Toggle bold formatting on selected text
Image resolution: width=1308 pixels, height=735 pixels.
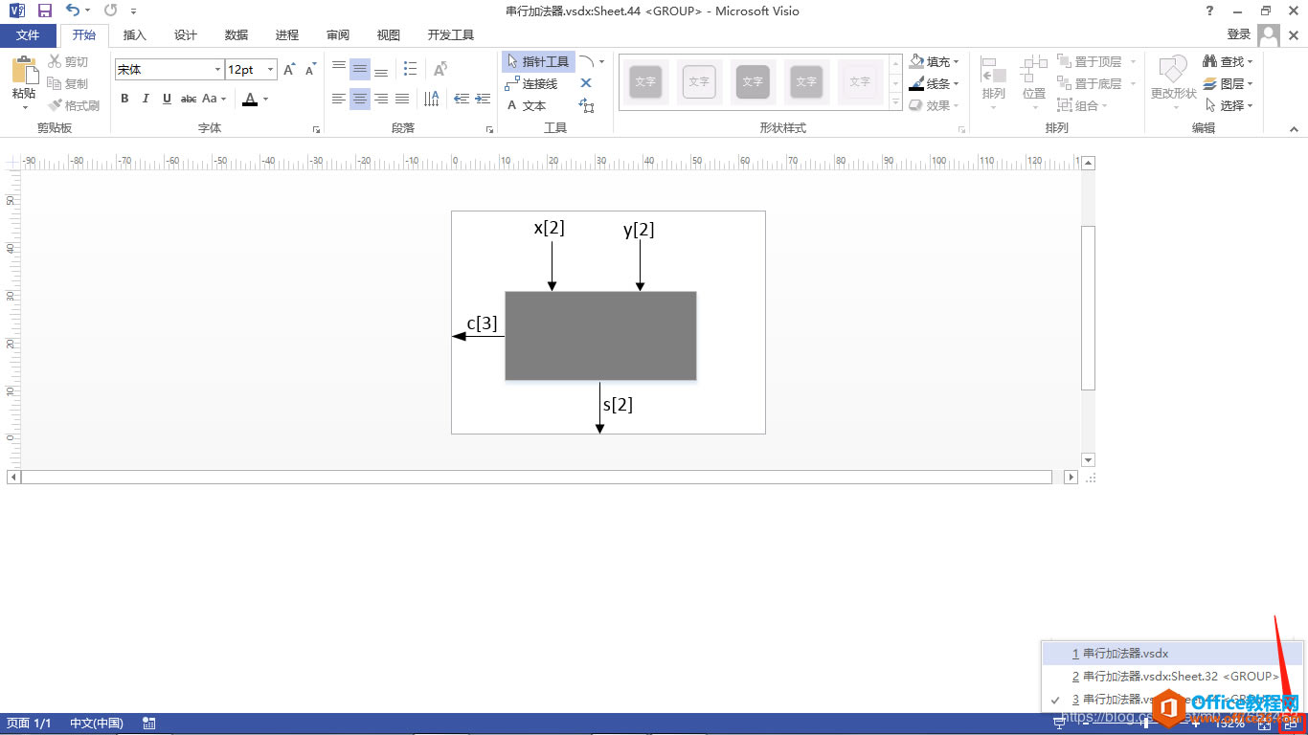[124, 98]
